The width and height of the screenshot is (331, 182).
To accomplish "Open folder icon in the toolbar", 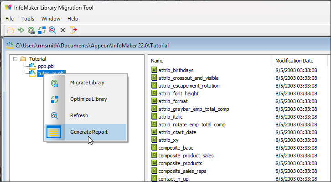I will (x=10, y=30).
